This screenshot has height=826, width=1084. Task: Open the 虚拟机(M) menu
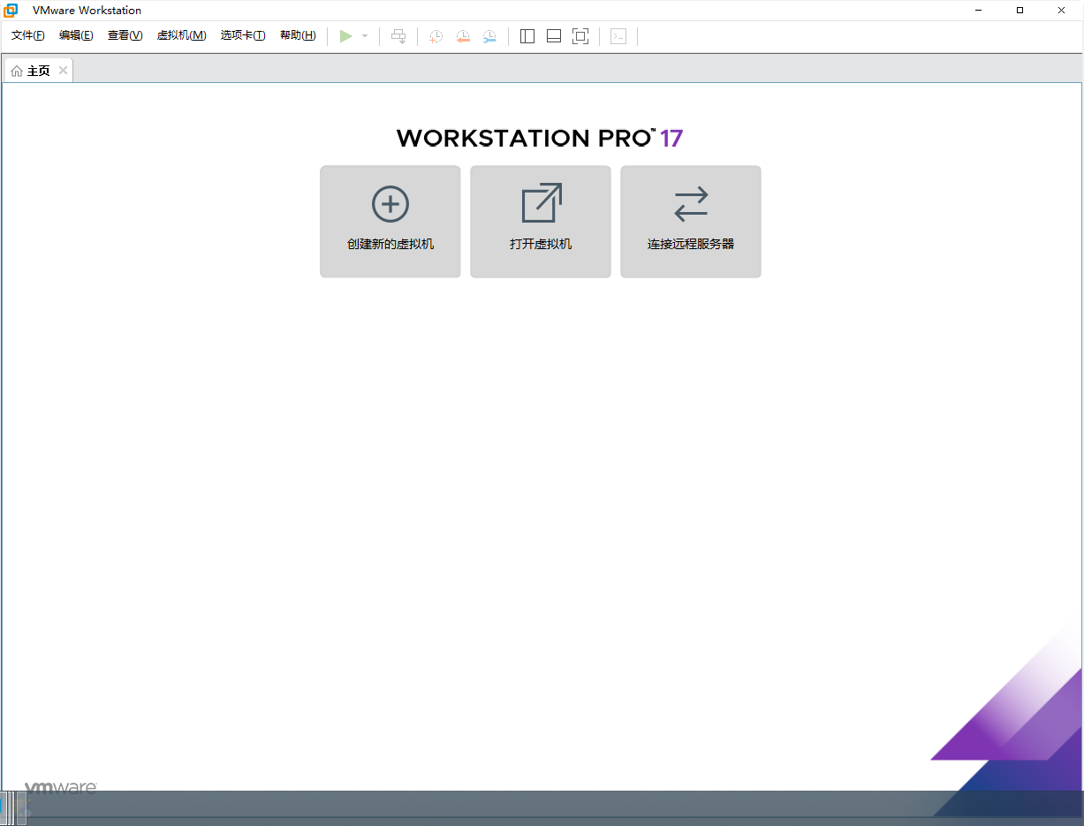click(181, 35)
